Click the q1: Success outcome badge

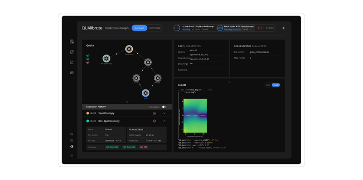click(112, 147)
